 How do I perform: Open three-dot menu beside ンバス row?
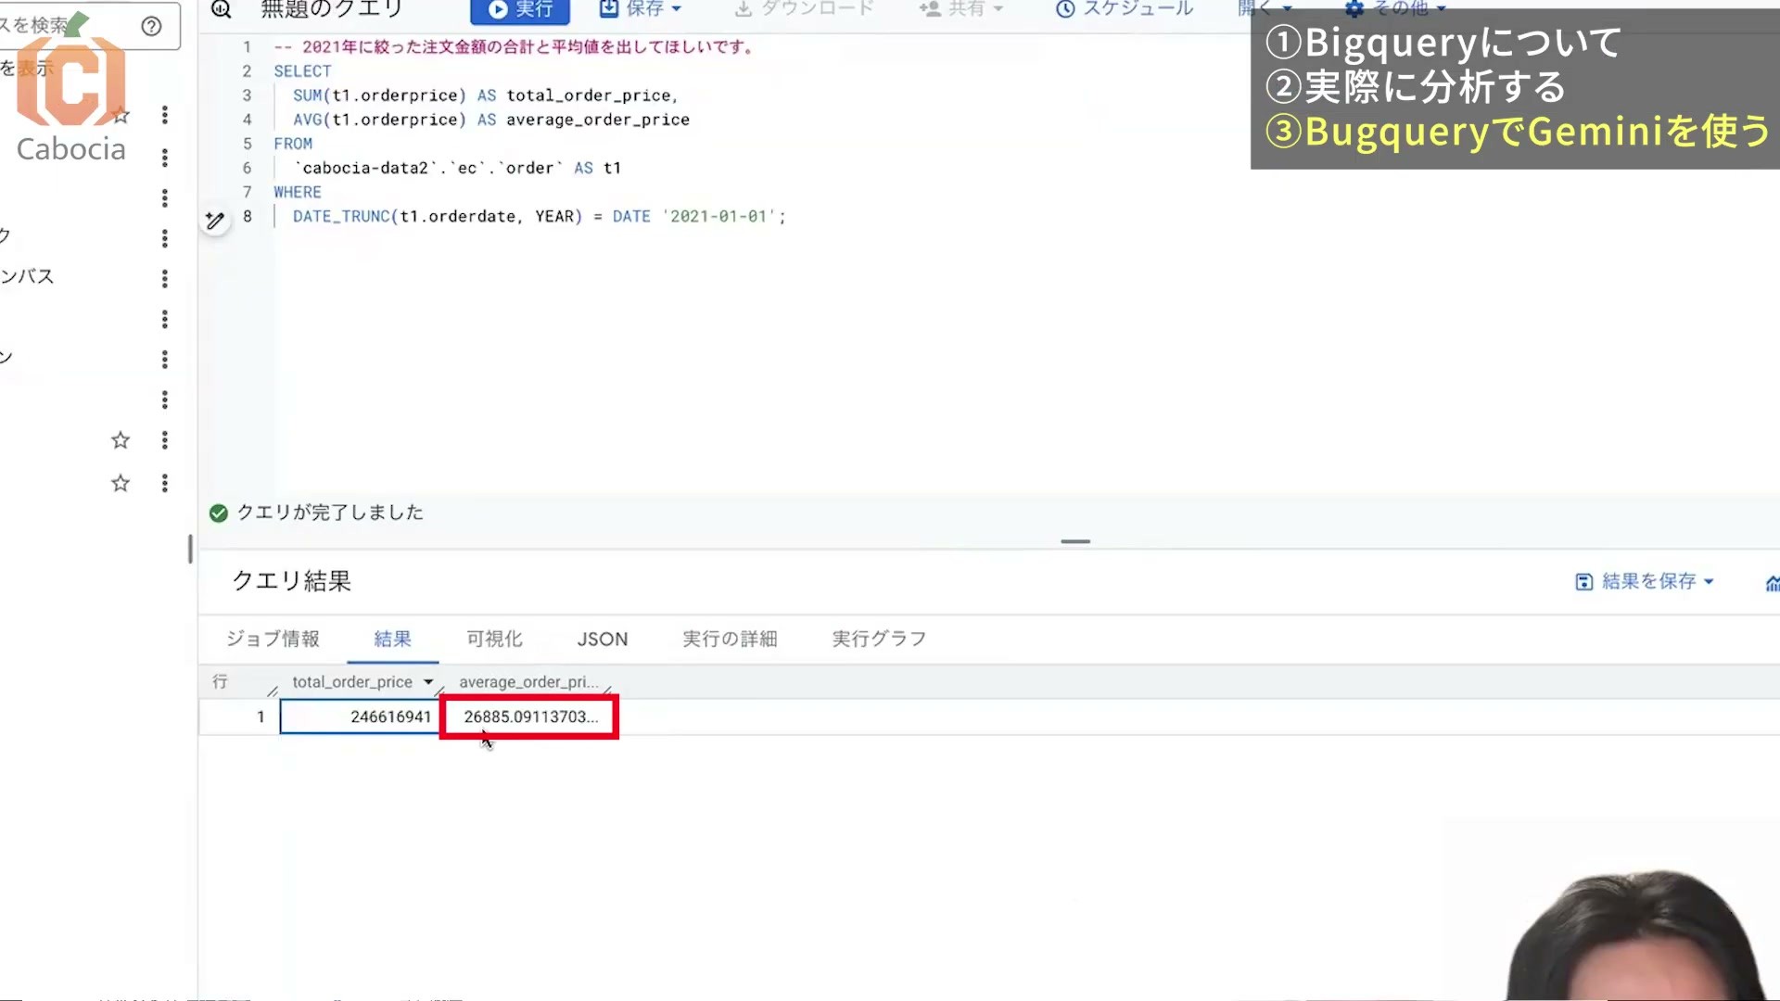[165, 278]
